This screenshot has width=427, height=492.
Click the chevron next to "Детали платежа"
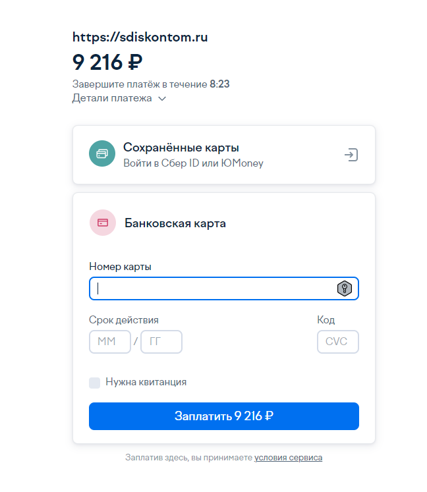162,99
